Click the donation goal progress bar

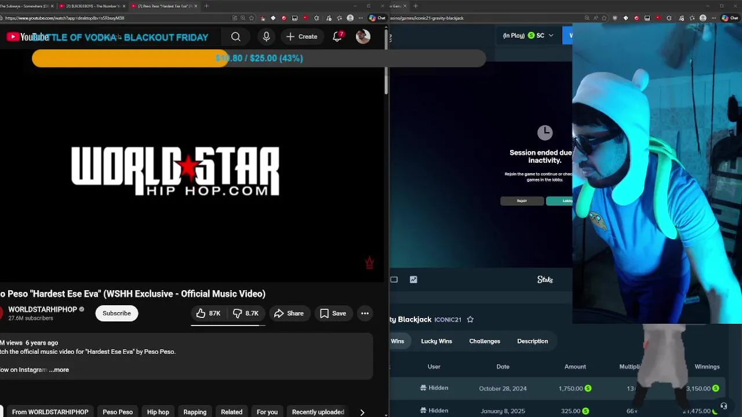click(x=259, y=58)
